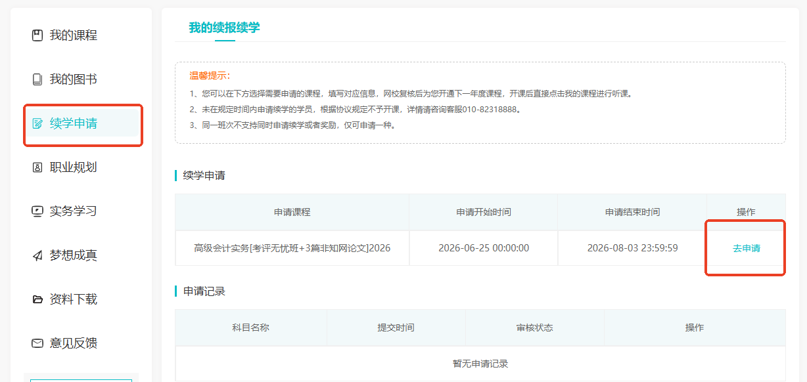Click 去申请 link for 高级会计实务 course
Viewport: 807px width, 382px height.
click(747, 248)
